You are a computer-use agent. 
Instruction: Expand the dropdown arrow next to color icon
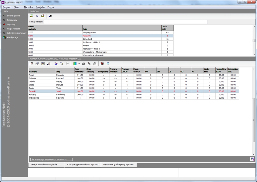79,64
